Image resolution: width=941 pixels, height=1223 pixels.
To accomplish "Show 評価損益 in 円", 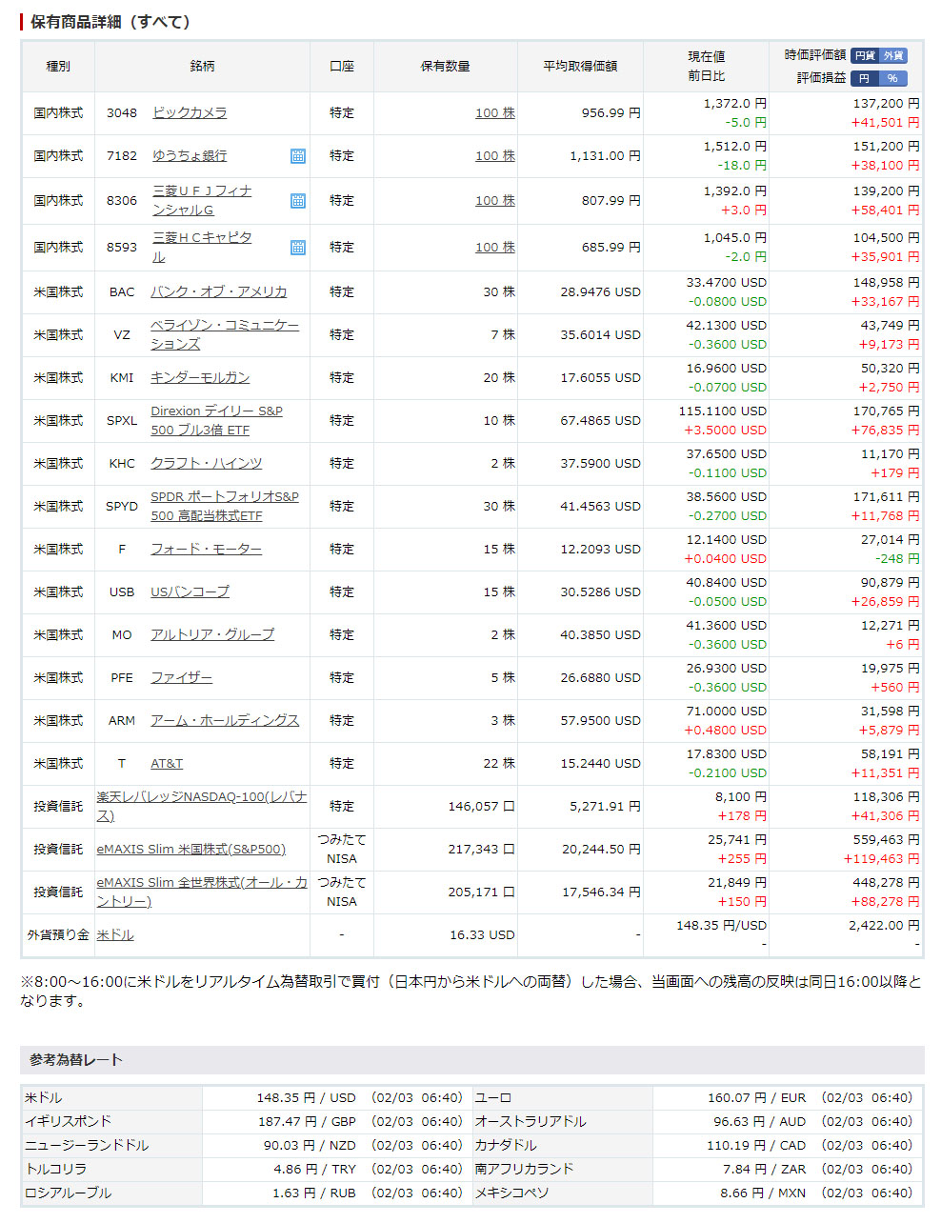I will [x=863, y=79].
